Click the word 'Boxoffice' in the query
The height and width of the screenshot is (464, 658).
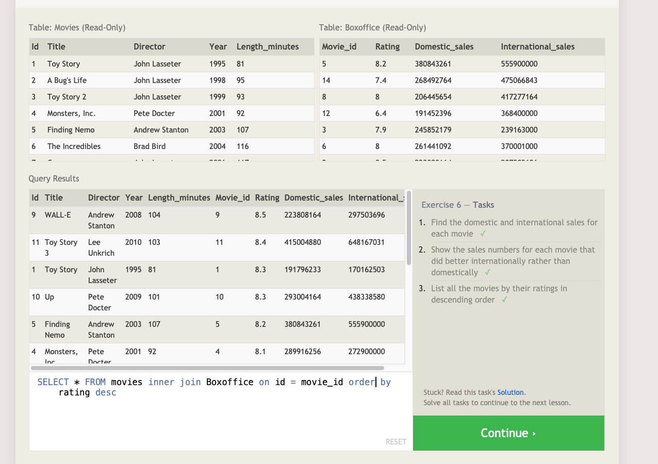(x=230, y=382)
